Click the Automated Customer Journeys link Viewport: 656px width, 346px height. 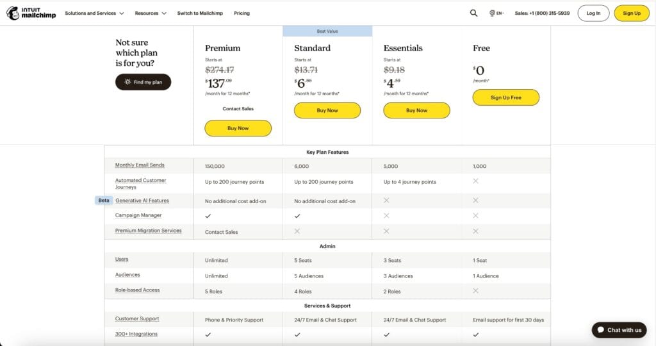(x=140, y=183)
